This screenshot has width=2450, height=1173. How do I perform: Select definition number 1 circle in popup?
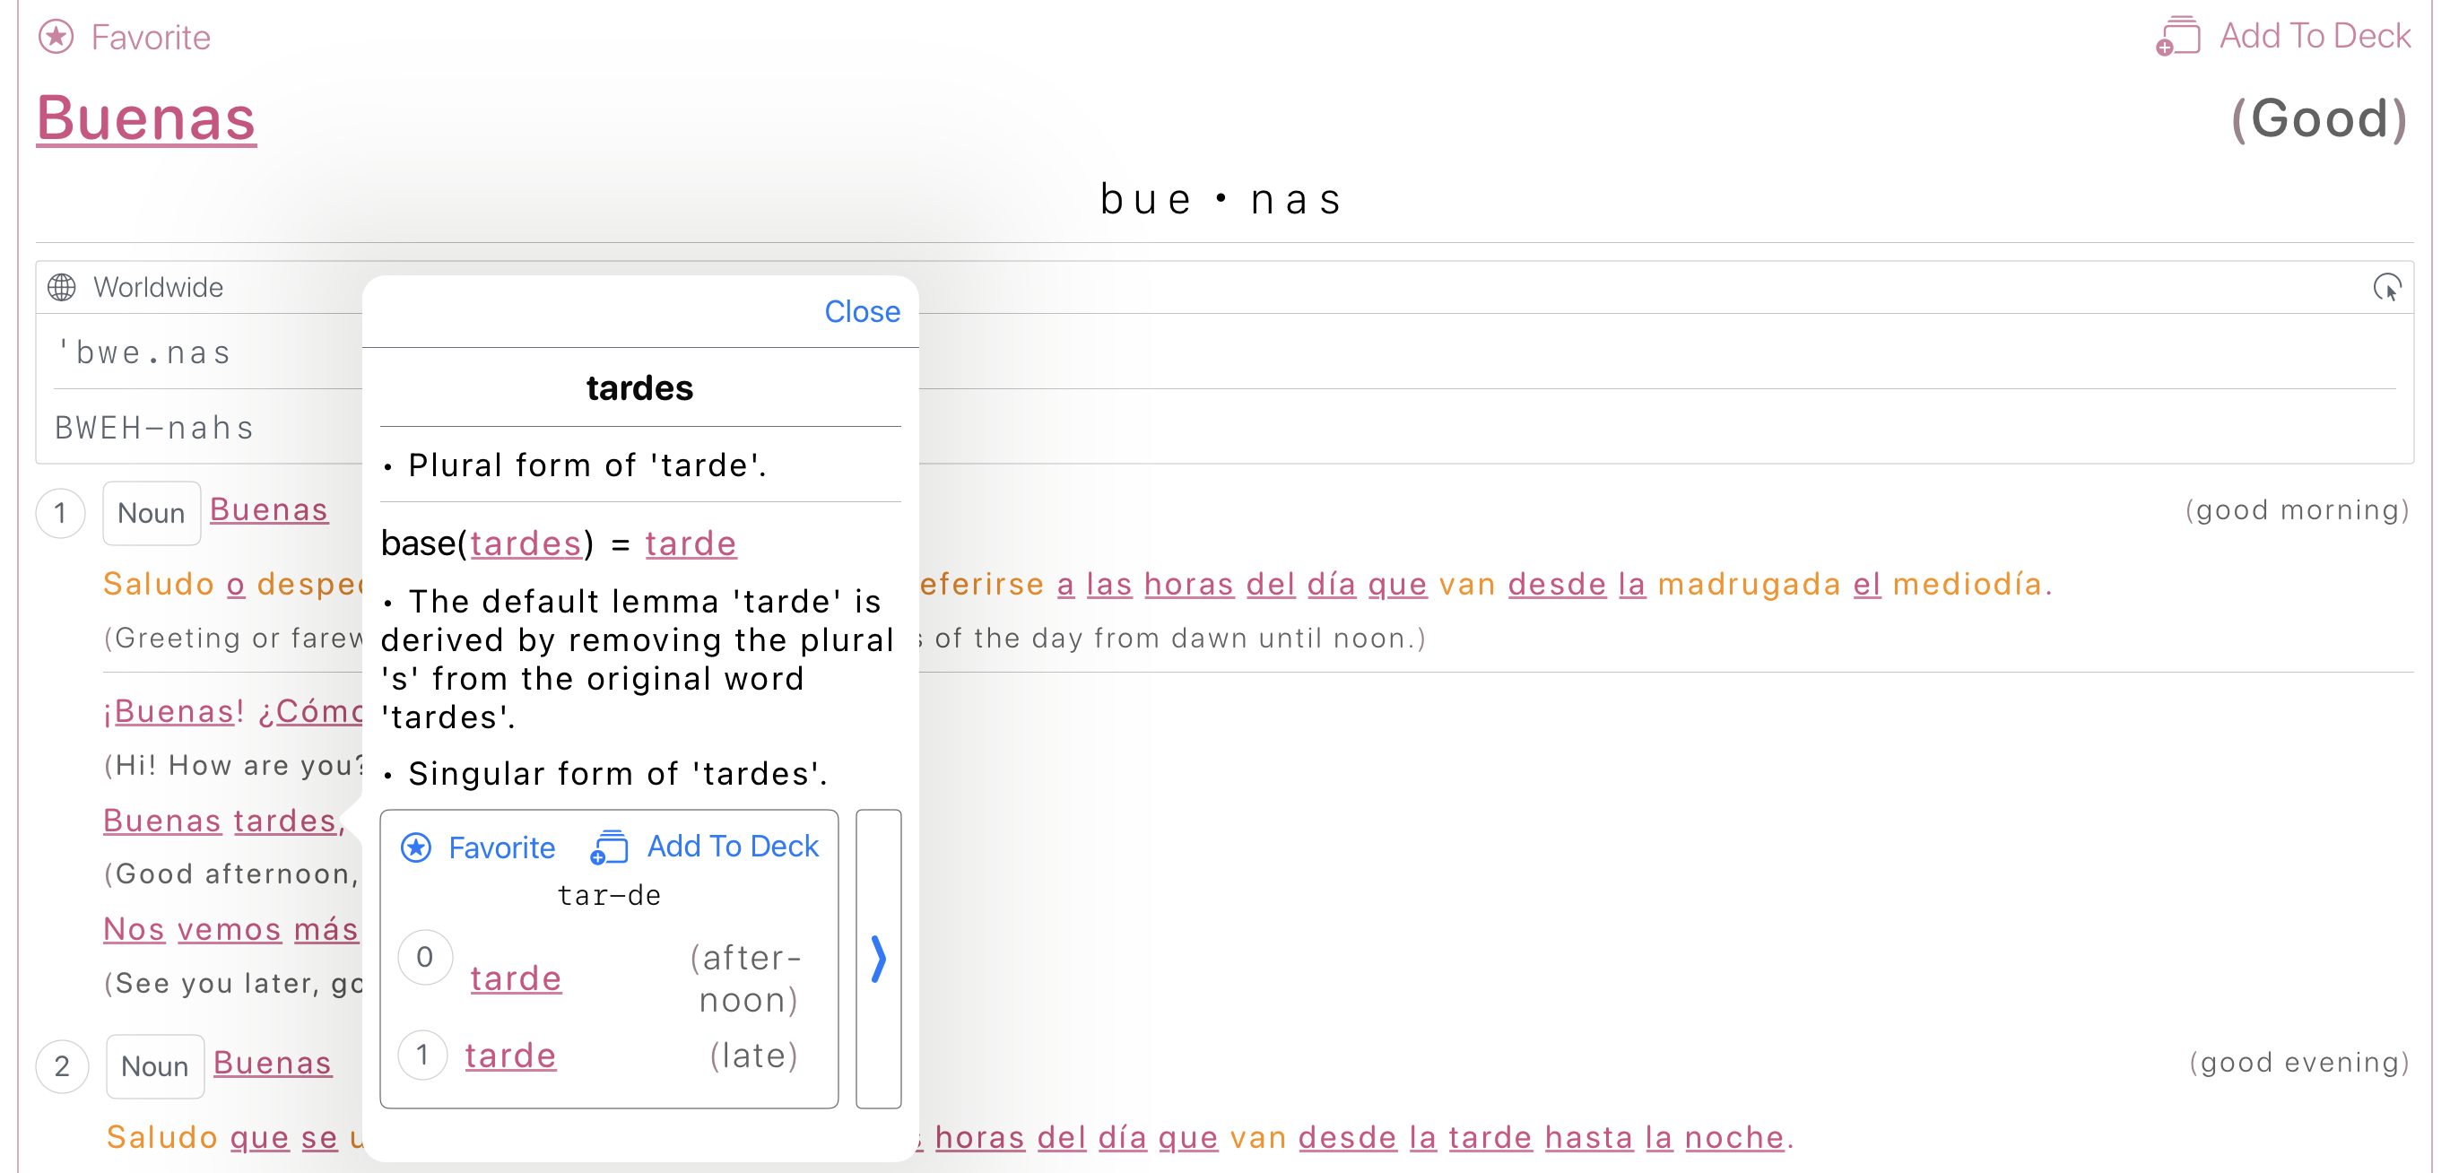tap(422, 1055)
